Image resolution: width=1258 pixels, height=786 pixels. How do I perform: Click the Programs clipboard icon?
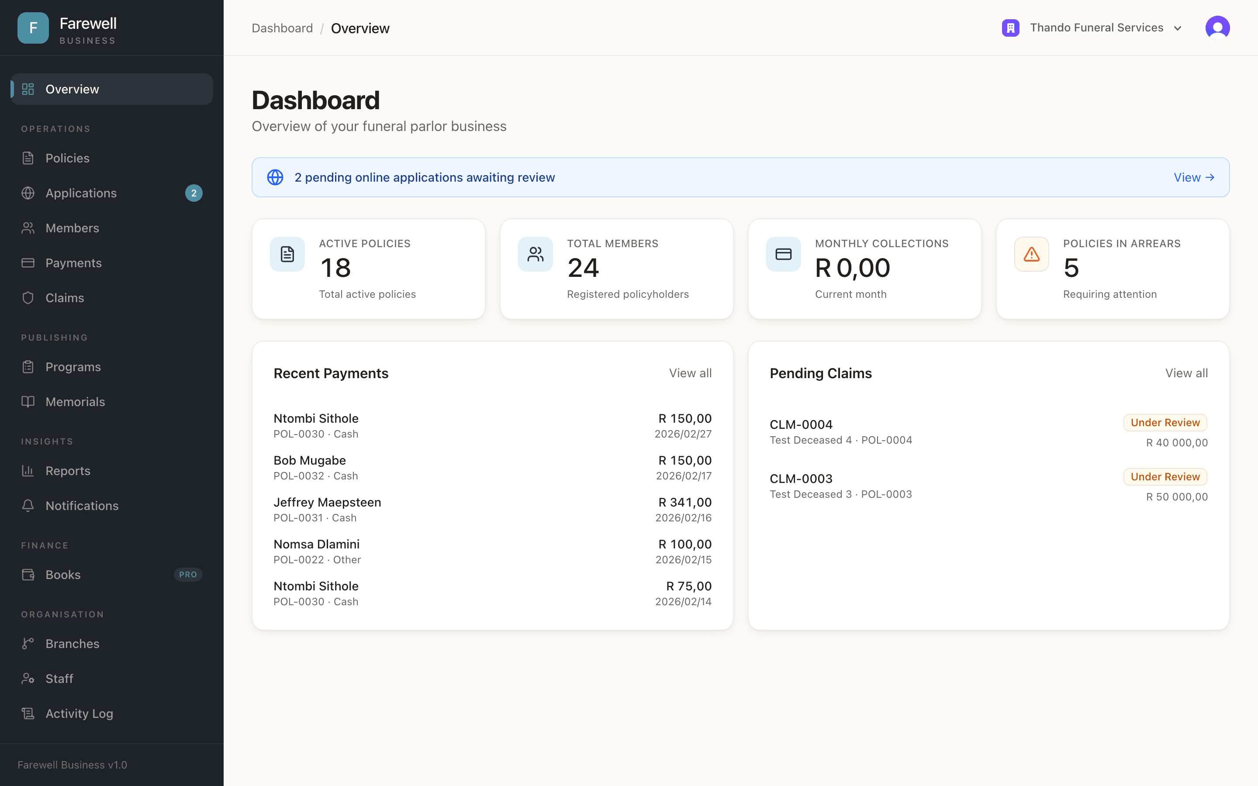28,367
